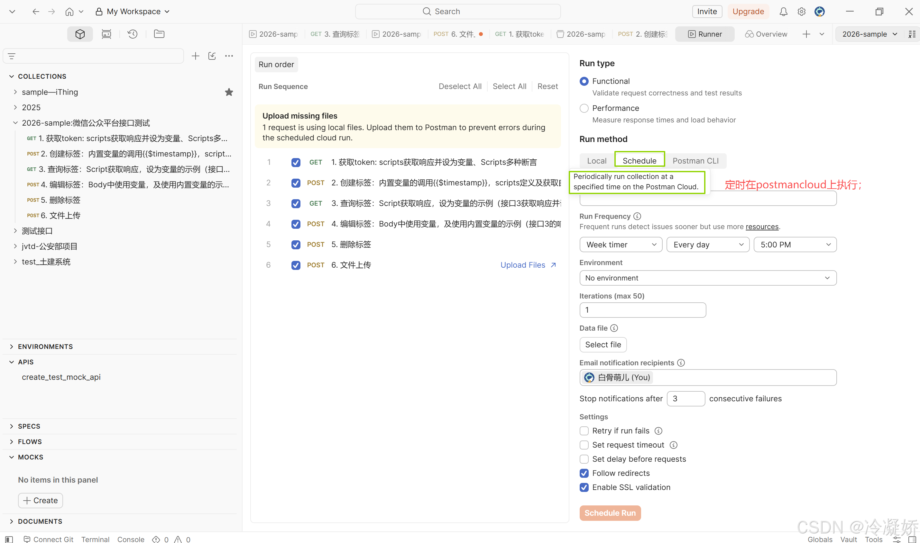Show info for Run Frequency

(x=637, y=216)
